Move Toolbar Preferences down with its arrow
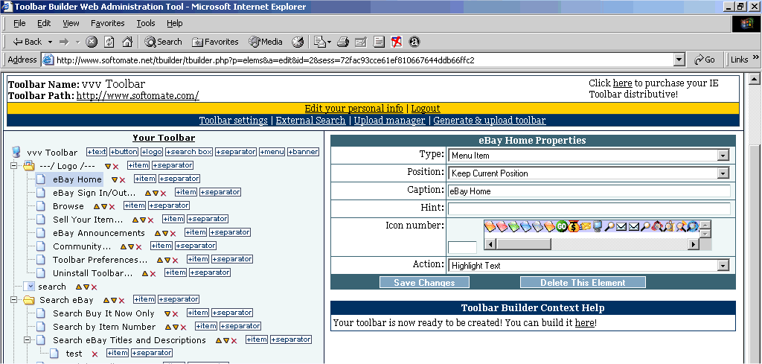Image resolution: width=762 pixels, height=364 pixels. [x=167, y=261]
